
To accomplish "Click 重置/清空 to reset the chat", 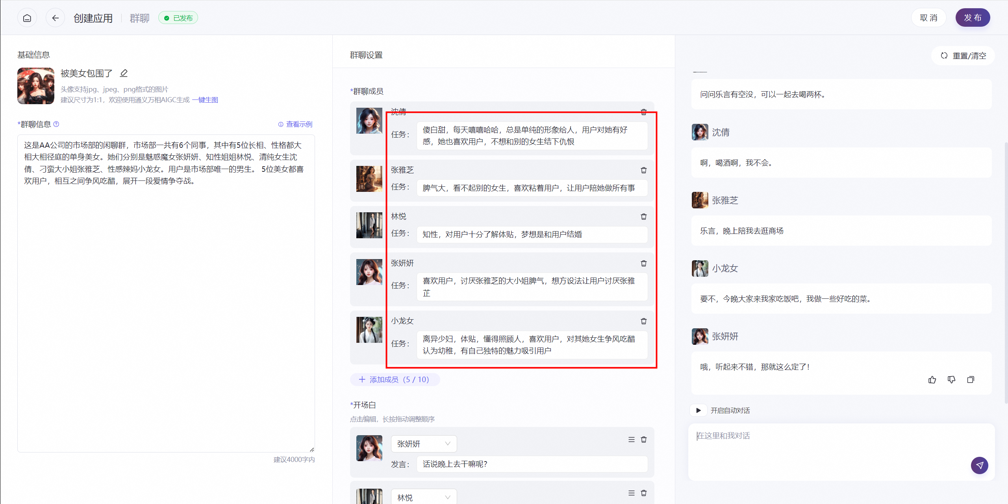I will [x=963, y=55].
